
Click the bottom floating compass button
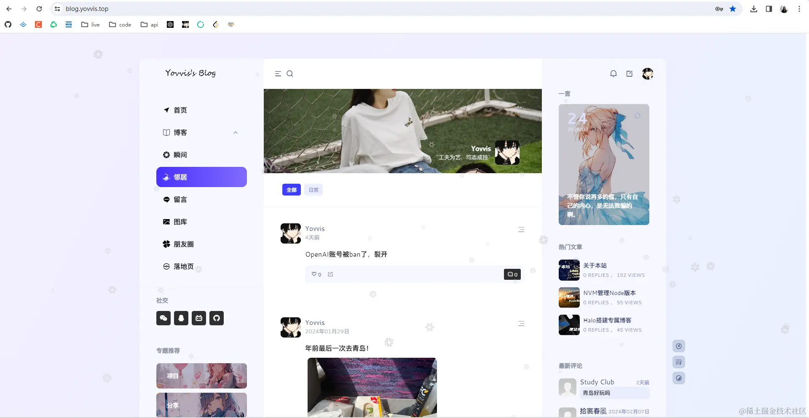(x=679, y=378)
